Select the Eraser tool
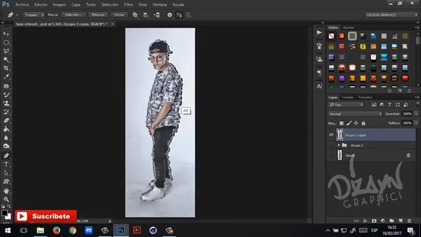The width and height of the screenshot is (421, 237). click(x=6, y=120)
